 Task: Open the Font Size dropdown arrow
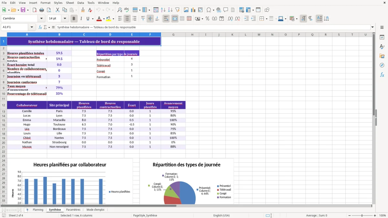(x=65, y=19)
